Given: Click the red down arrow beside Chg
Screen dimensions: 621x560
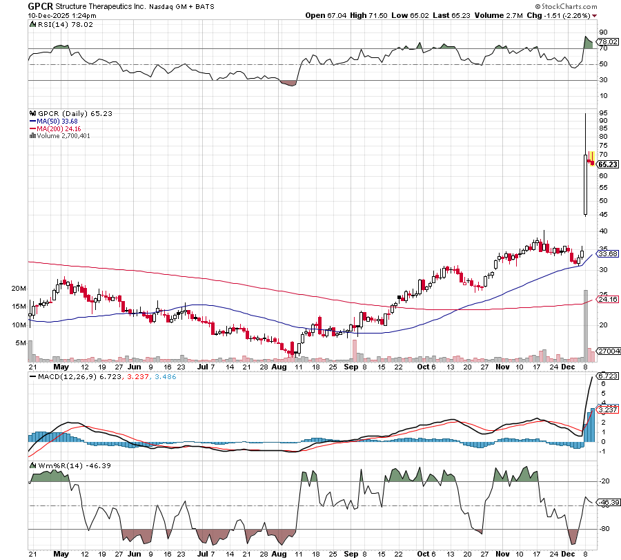Looking at the screenshot, I should [595, 15].
